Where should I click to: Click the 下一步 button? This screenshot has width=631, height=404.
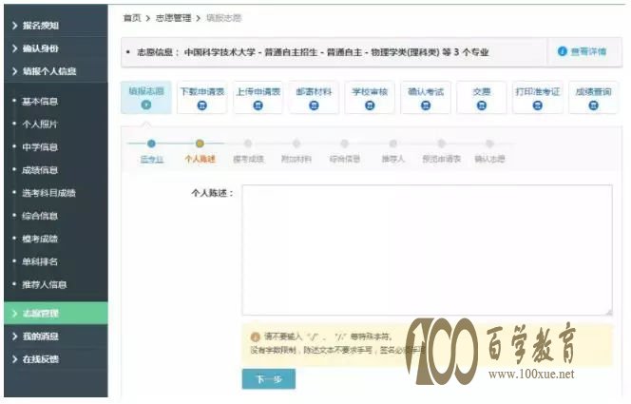pyautogui.click(x=269, y=379)
